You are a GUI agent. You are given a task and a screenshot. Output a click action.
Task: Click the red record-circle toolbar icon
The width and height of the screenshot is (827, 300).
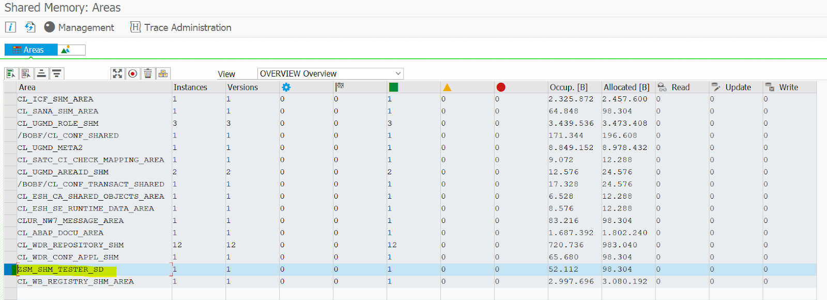tap(133, 73)
